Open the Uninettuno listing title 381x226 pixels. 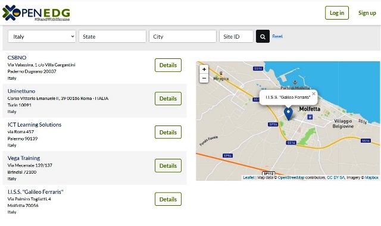(21, 91)
